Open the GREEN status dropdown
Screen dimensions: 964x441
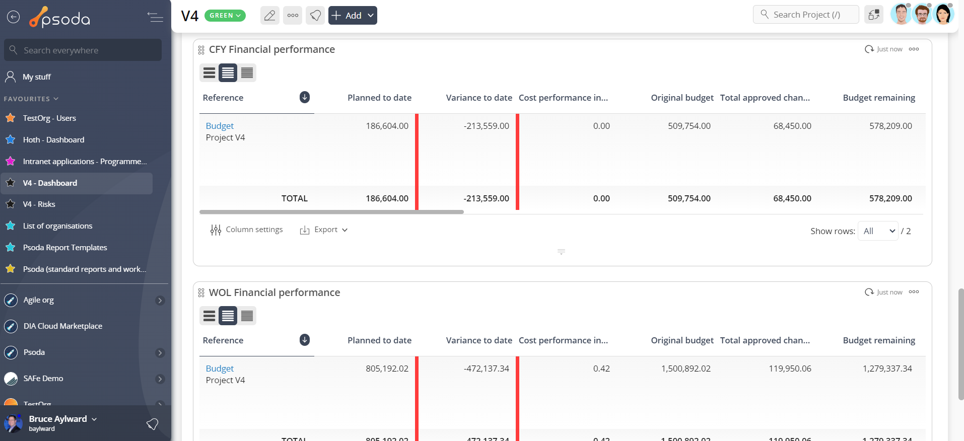point(225,16)
